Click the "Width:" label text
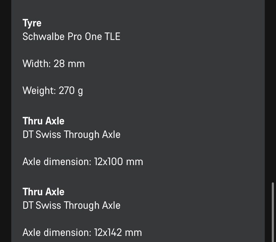276x242 pixels. pyautogui.click(x=37, y=63)
